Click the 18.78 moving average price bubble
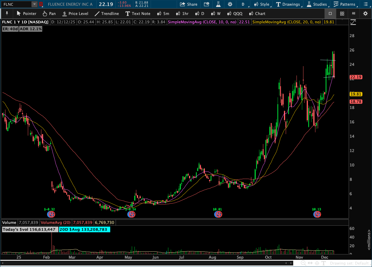This screenshot has width=372, height=267. point(356,102)
